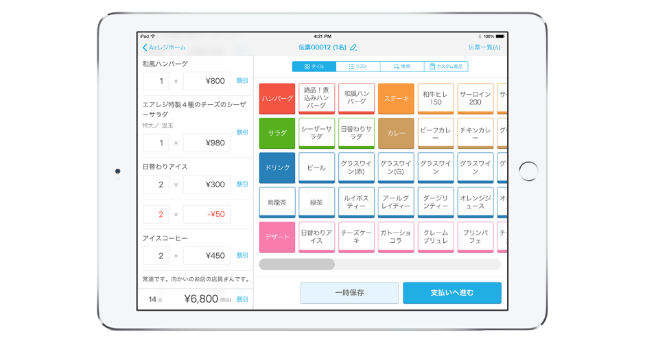This screenshot has width=645, height=343.
Task: Select the 特大/温玉 option text
Action: (x=158, y=126)
